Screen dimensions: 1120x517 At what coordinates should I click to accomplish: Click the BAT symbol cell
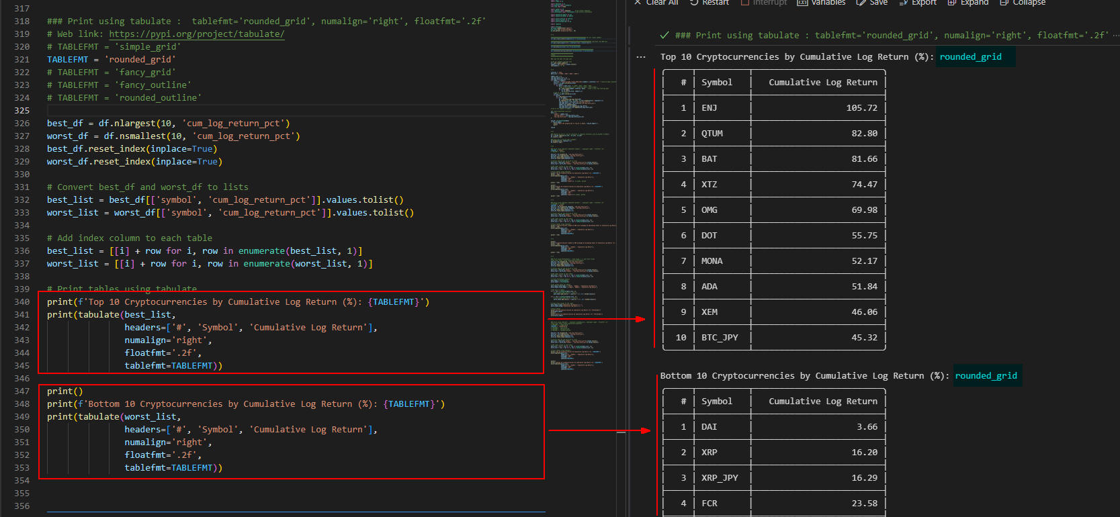coord(709,159)
